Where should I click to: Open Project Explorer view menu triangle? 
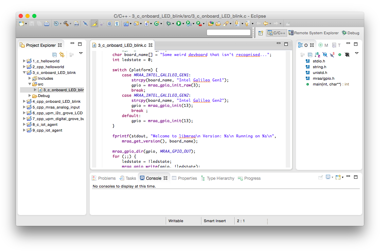point(81,53)
